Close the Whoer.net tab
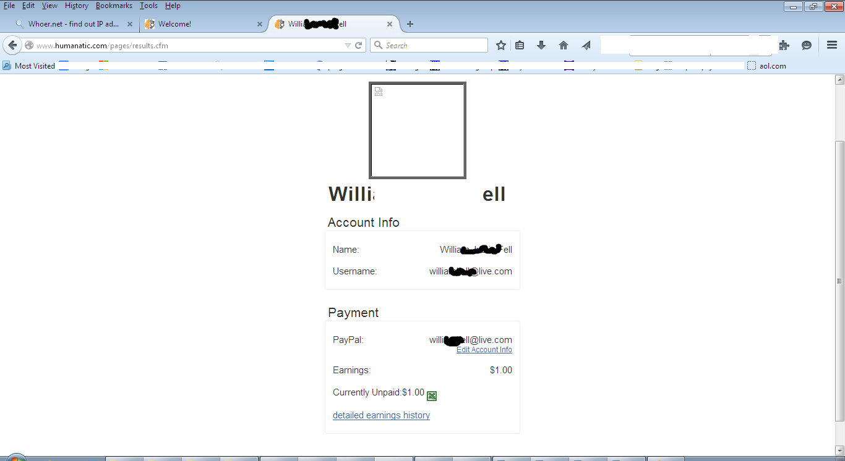Image resolution: width=845 pixels, height=461 pixels. coord(130,24)
